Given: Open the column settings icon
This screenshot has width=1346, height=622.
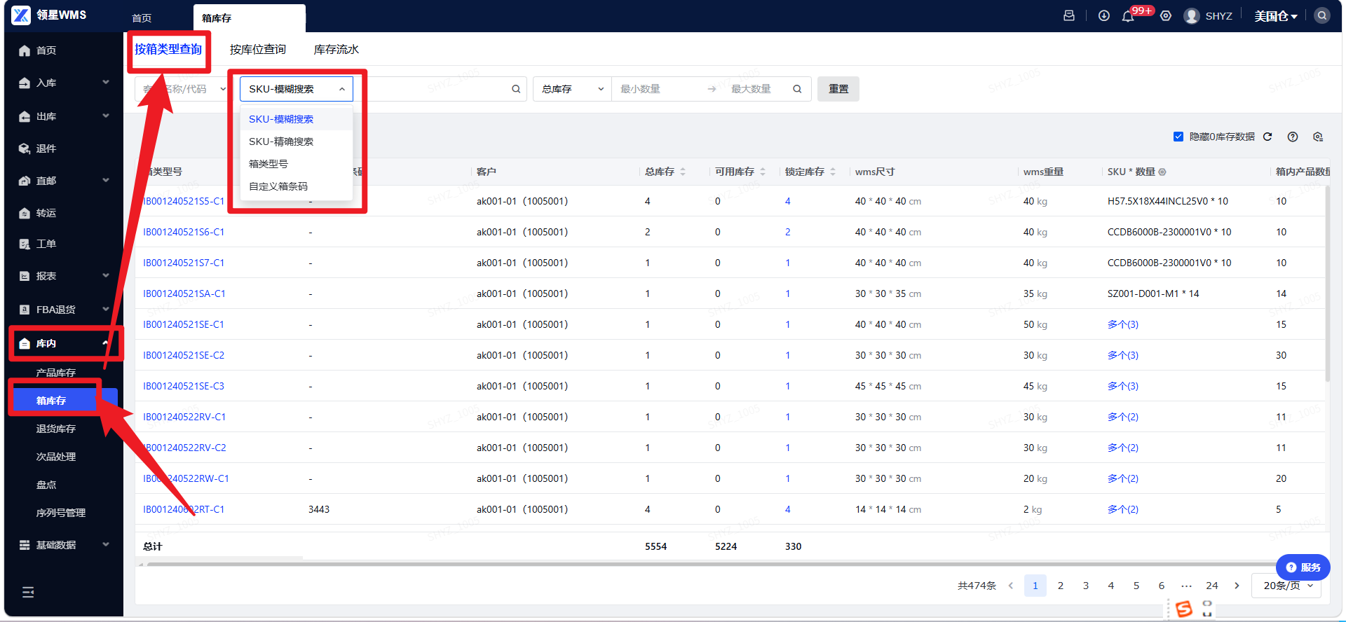Looking at the screenshot, I should (1318, 137).
